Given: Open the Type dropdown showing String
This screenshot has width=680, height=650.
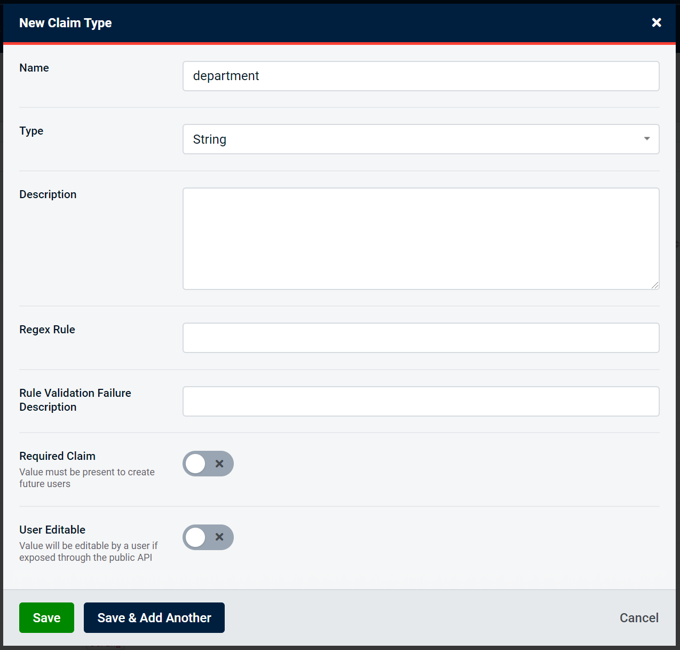Looking at the screenshot, I should pyautogui.click(x=421, y=139).
